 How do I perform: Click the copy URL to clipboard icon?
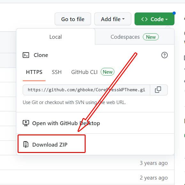tap(158, 90)
